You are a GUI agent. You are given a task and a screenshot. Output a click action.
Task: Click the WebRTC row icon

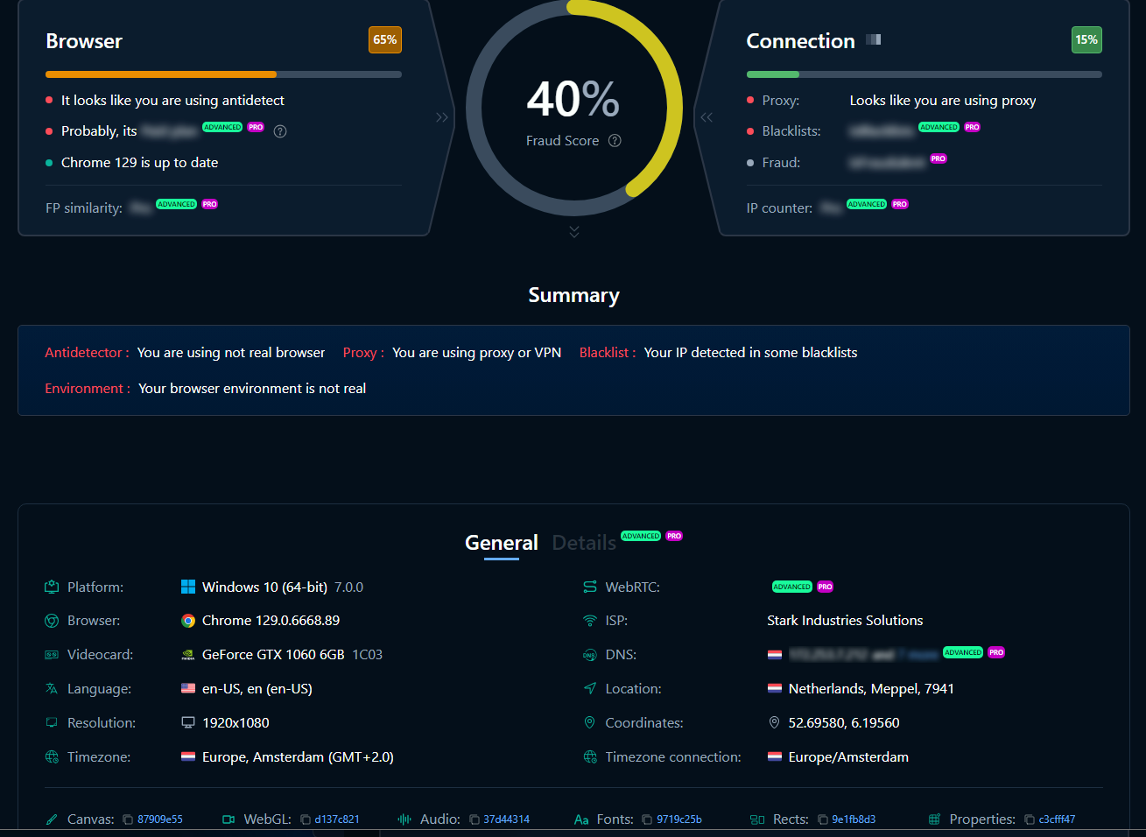(590, 587)
